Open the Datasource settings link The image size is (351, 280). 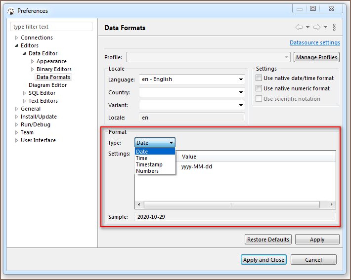coord(314,43)
